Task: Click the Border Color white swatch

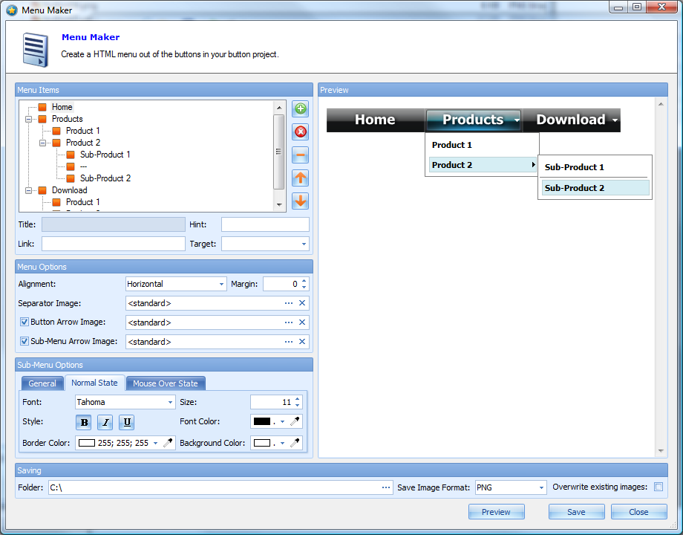Action: click(87, 443)
